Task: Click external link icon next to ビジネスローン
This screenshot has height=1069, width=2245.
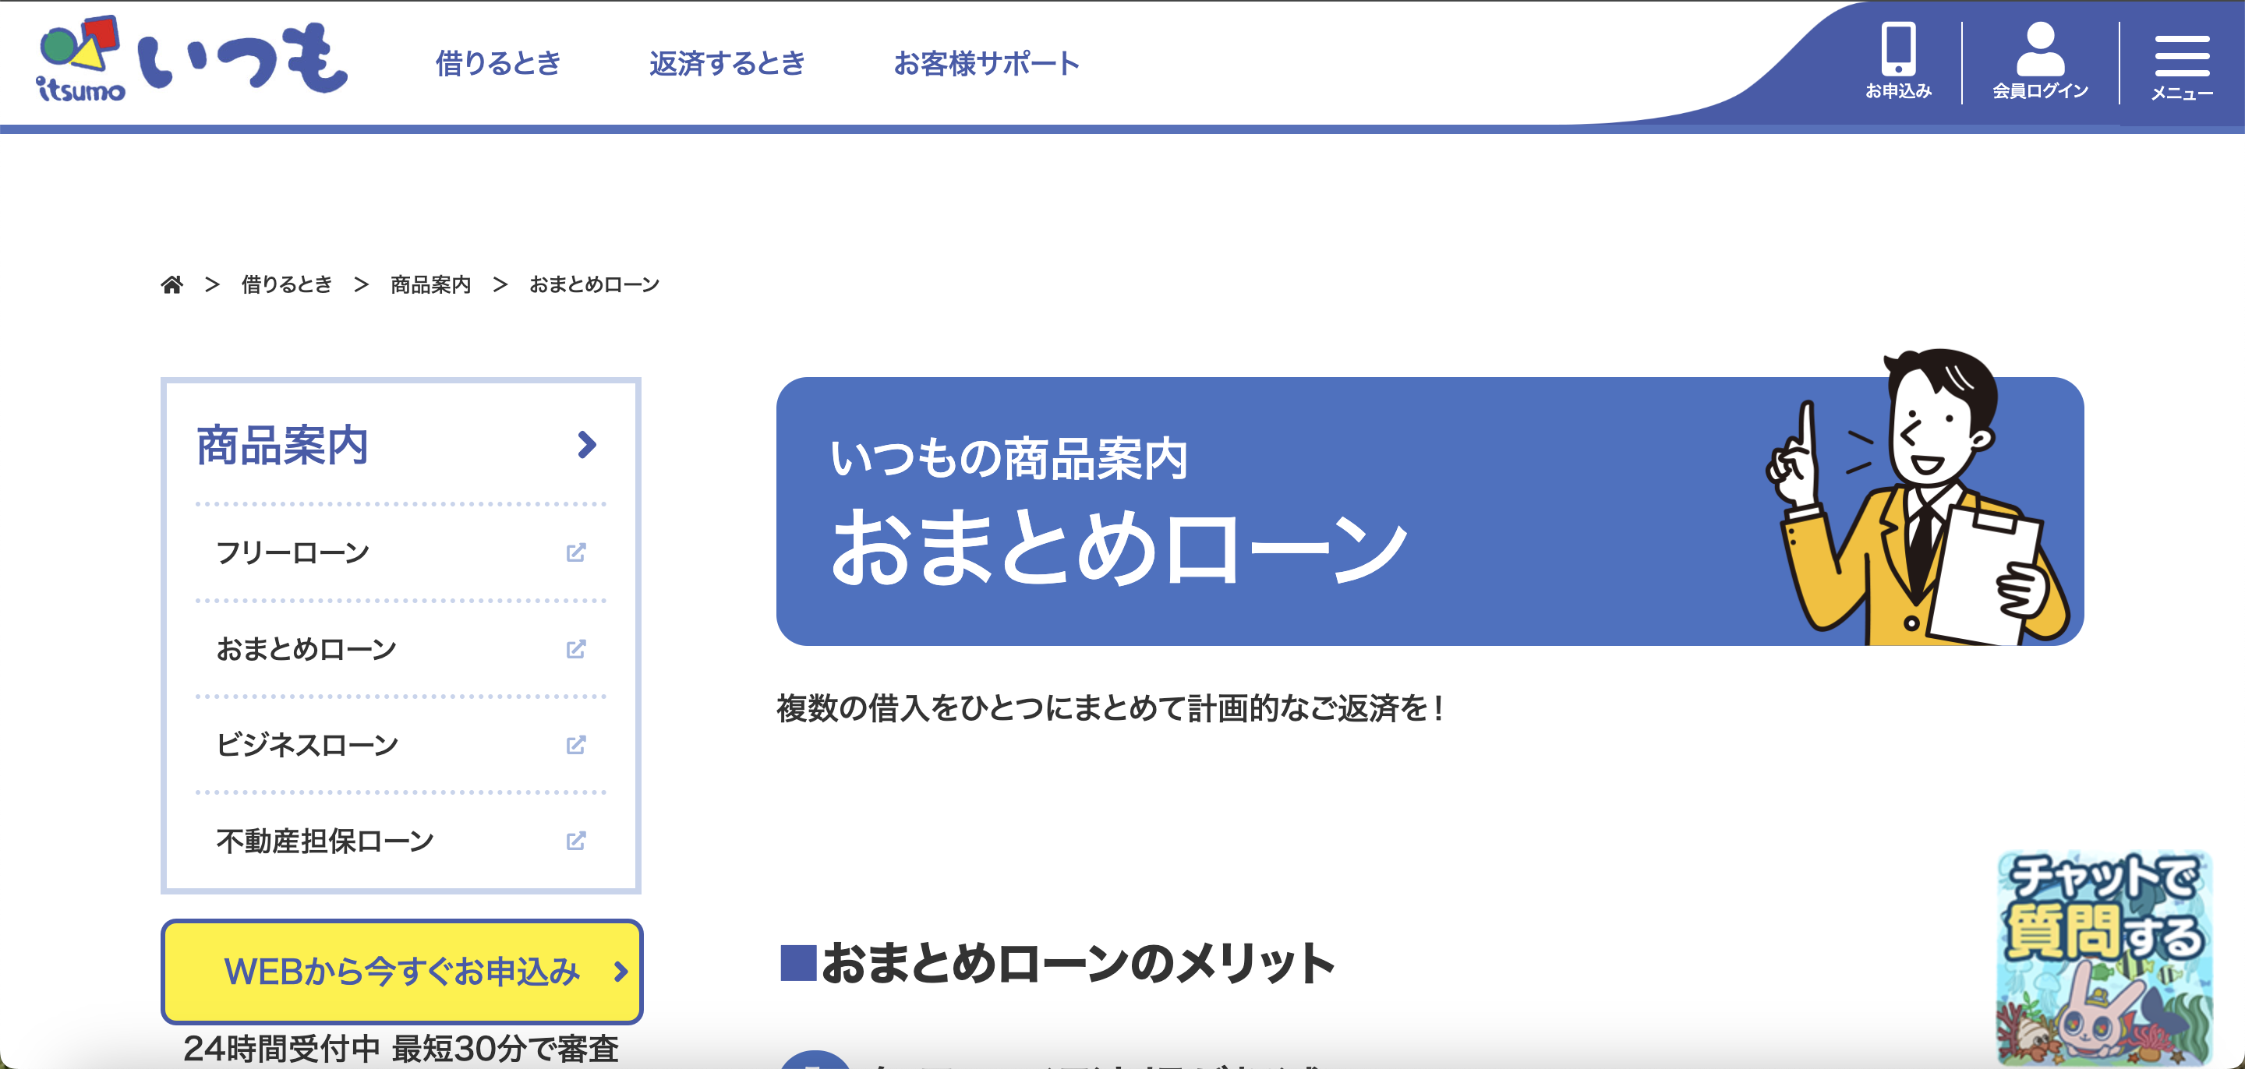Action: (x=576, y=745)
